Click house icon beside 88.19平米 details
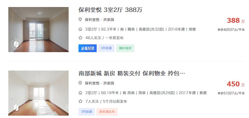 pyautogui.click(x=80, y=93)
